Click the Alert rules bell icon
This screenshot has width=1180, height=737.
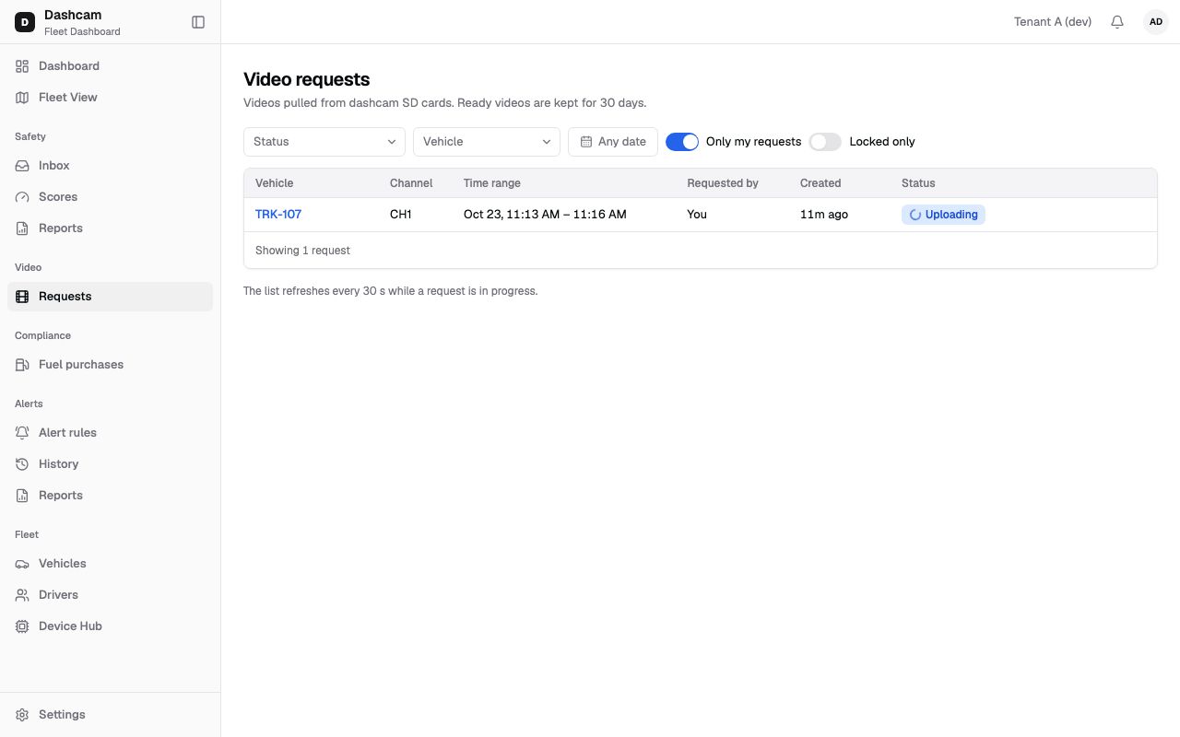(x=22, y=433)
